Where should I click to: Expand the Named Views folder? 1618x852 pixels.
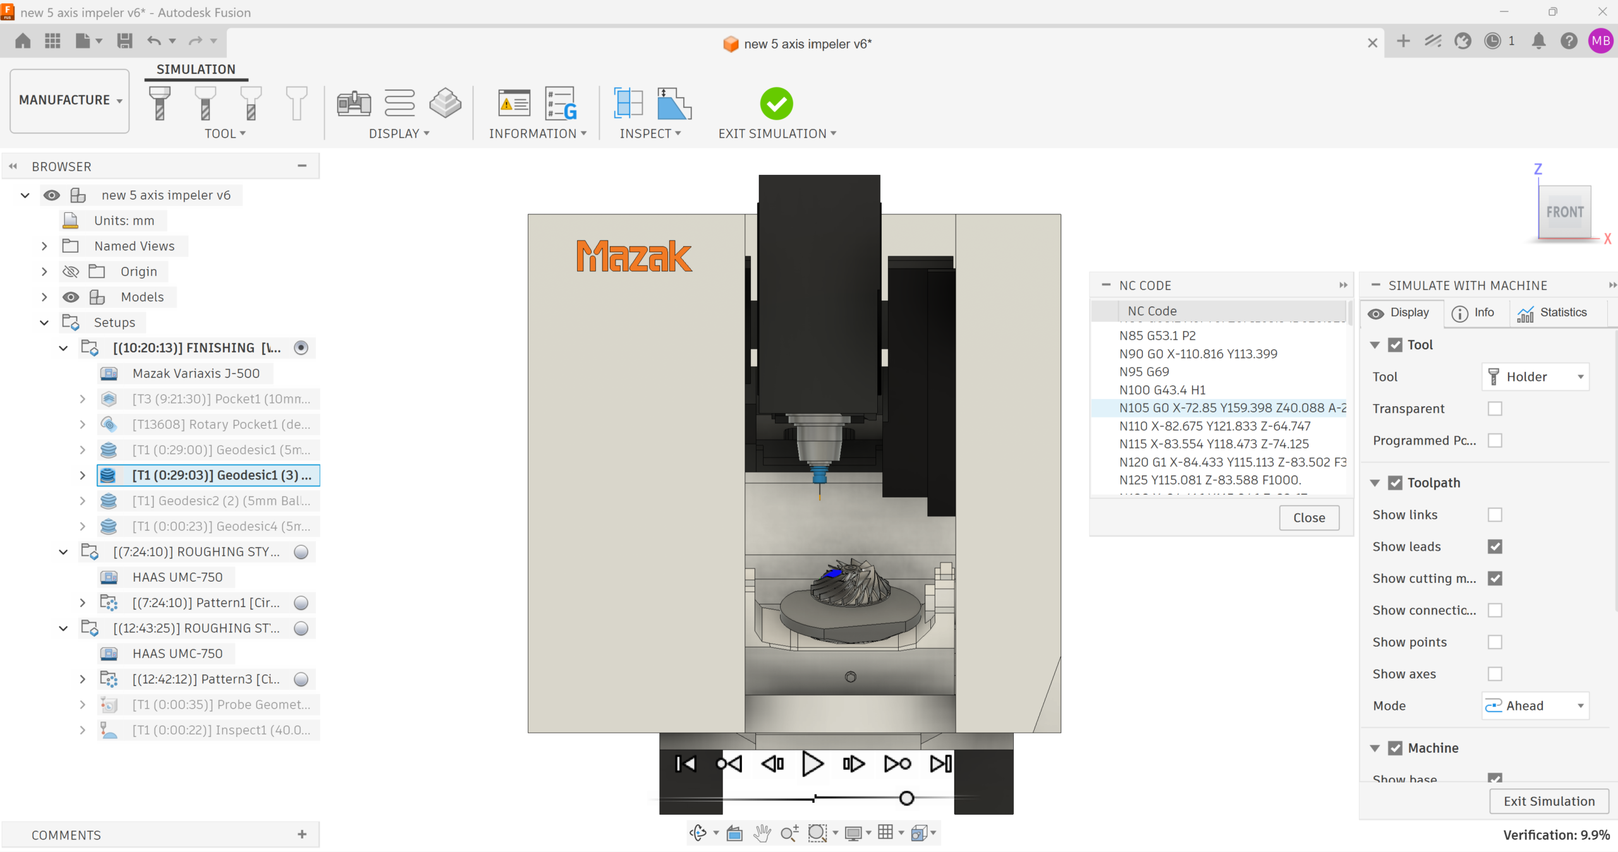[x=44, y=246]
